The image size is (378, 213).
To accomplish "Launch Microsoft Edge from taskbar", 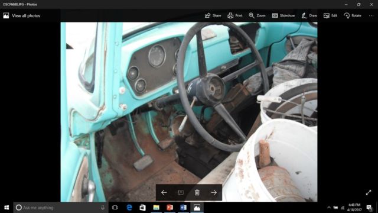I will (129, 208).
